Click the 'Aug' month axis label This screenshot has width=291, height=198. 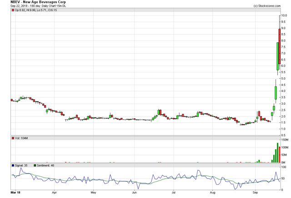(212, 193)
